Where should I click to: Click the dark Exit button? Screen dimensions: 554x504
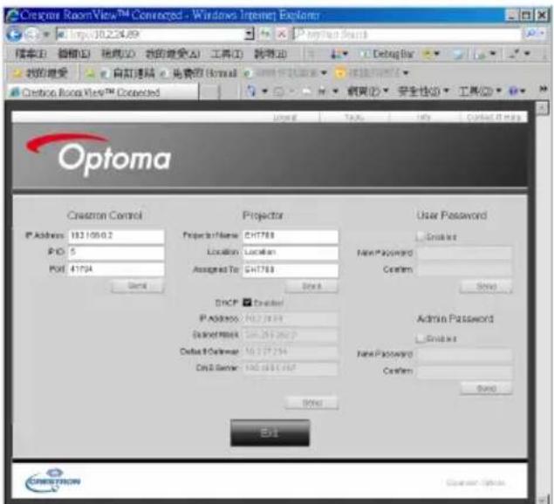[x=270, y=433]
